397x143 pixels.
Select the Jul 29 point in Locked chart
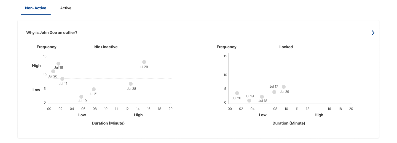pos(284,87)
